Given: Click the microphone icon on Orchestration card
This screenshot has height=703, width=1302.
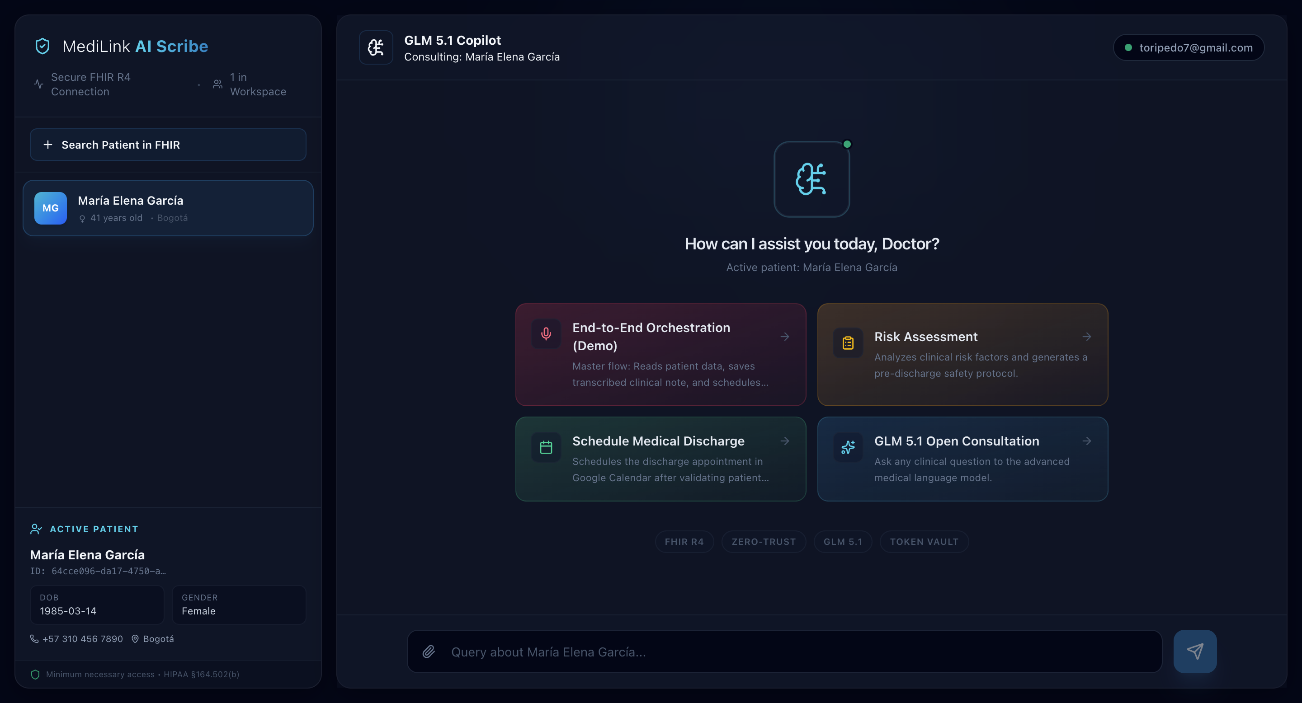Looking at the screenshot, I should [546, 334].
